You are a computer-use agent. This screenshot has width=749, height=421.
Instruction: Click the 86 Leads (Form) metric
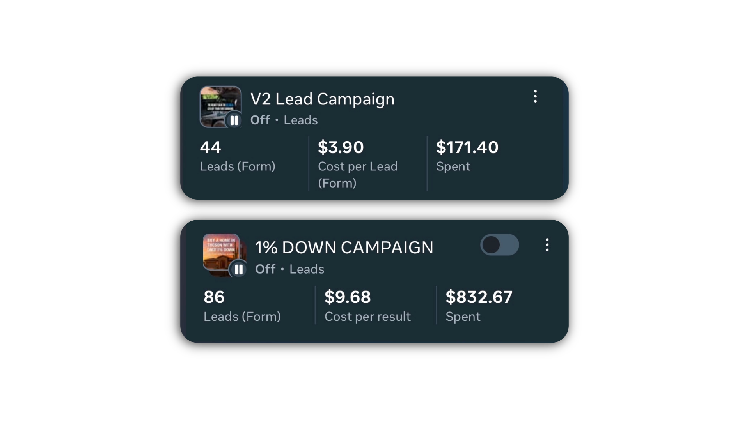tap(214, 297)
